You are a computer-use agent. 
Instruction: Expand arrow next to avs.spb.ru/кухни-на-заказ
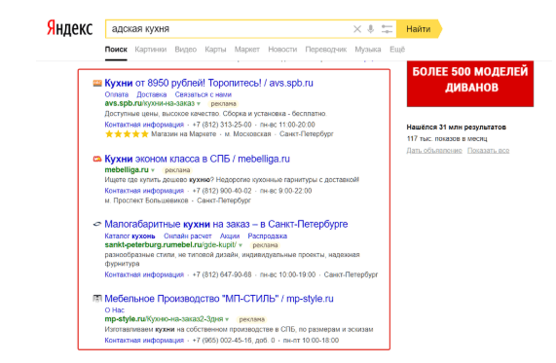[x=199, y=104]
